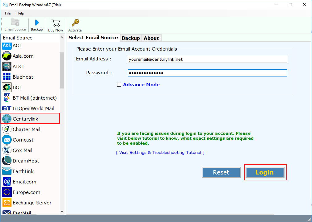Select Europe.com text row

pyautogui.click(x=27, y=192)
